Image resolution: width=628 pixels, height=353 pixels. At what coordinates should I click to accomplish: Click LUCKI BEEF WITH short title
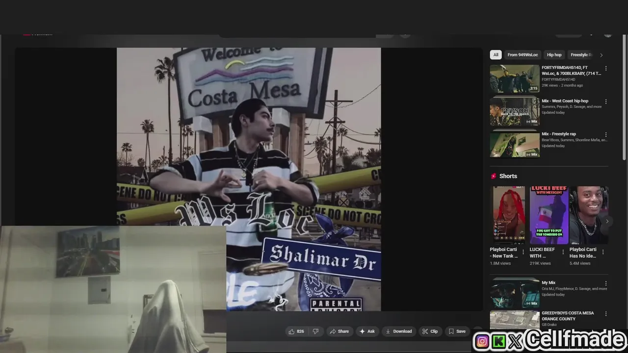coord(543,252)
